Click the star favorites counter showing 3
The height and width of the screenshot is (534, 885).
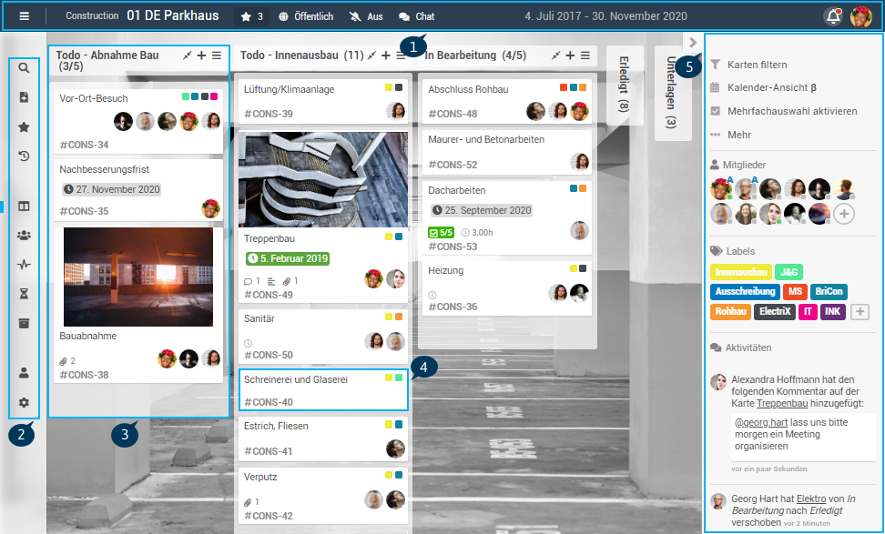point(251,17)
